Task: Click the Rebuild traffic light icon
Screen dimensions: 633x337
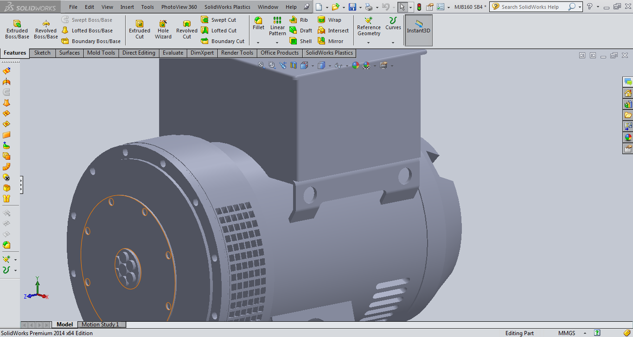Action: [419, 7]
